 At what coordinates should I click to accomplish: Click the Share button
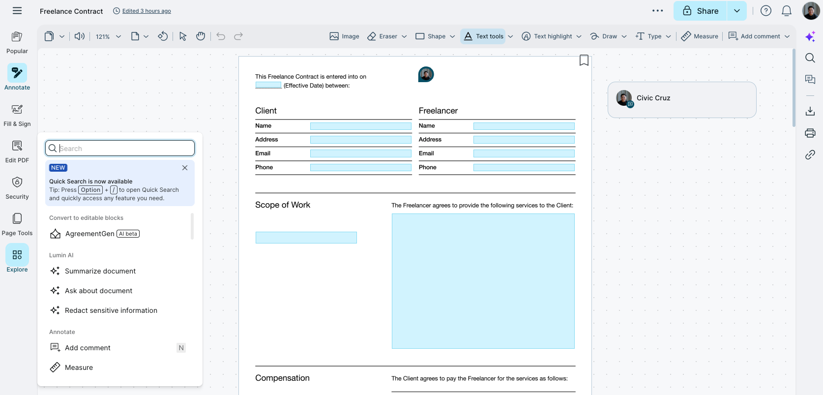click(700, 11)
